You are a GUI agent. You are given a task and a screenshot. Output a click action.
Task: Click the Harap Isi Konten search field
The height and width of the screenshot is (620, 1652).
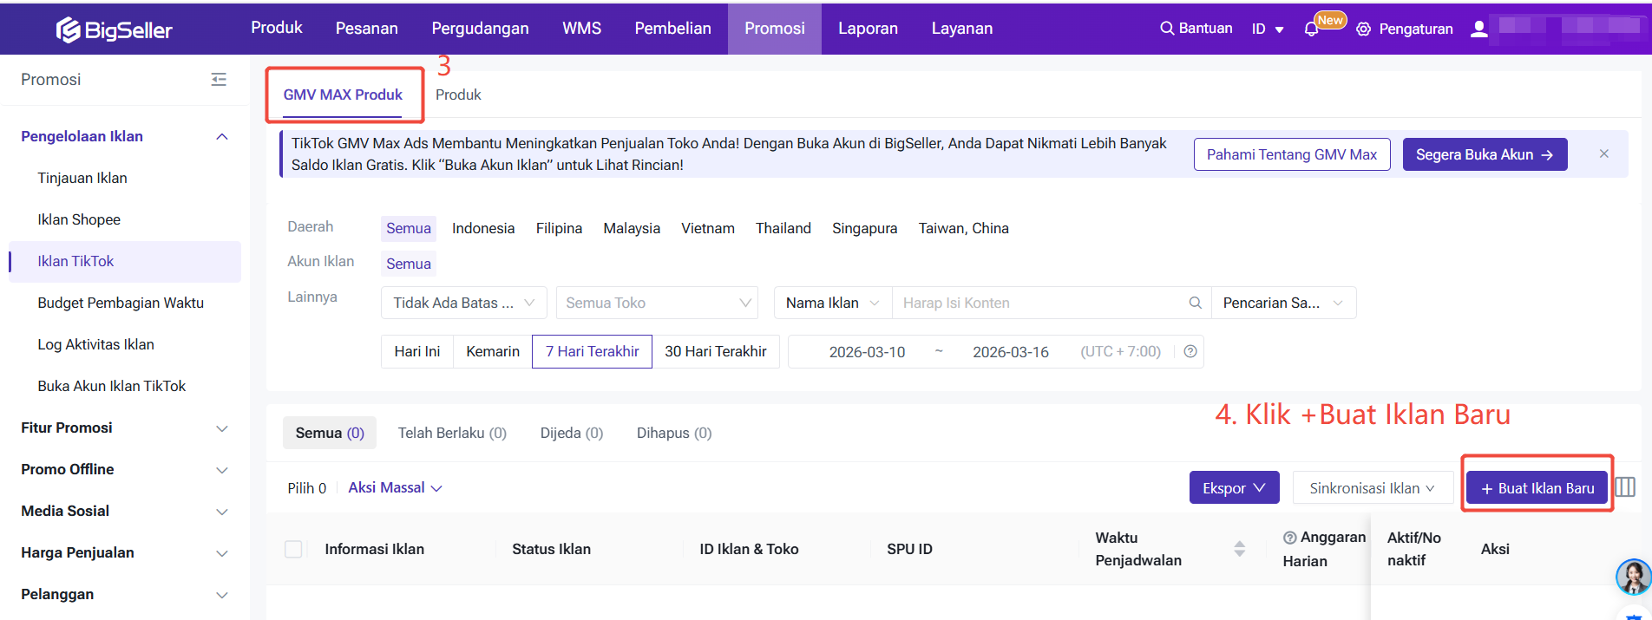coord(1041,303)
